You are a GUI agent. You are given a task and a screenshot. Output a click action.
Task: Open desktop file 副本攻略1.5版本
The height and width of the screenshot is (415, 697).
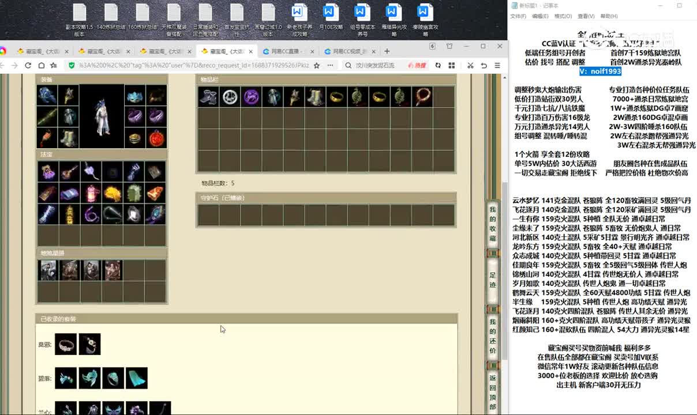coord(80,19)
